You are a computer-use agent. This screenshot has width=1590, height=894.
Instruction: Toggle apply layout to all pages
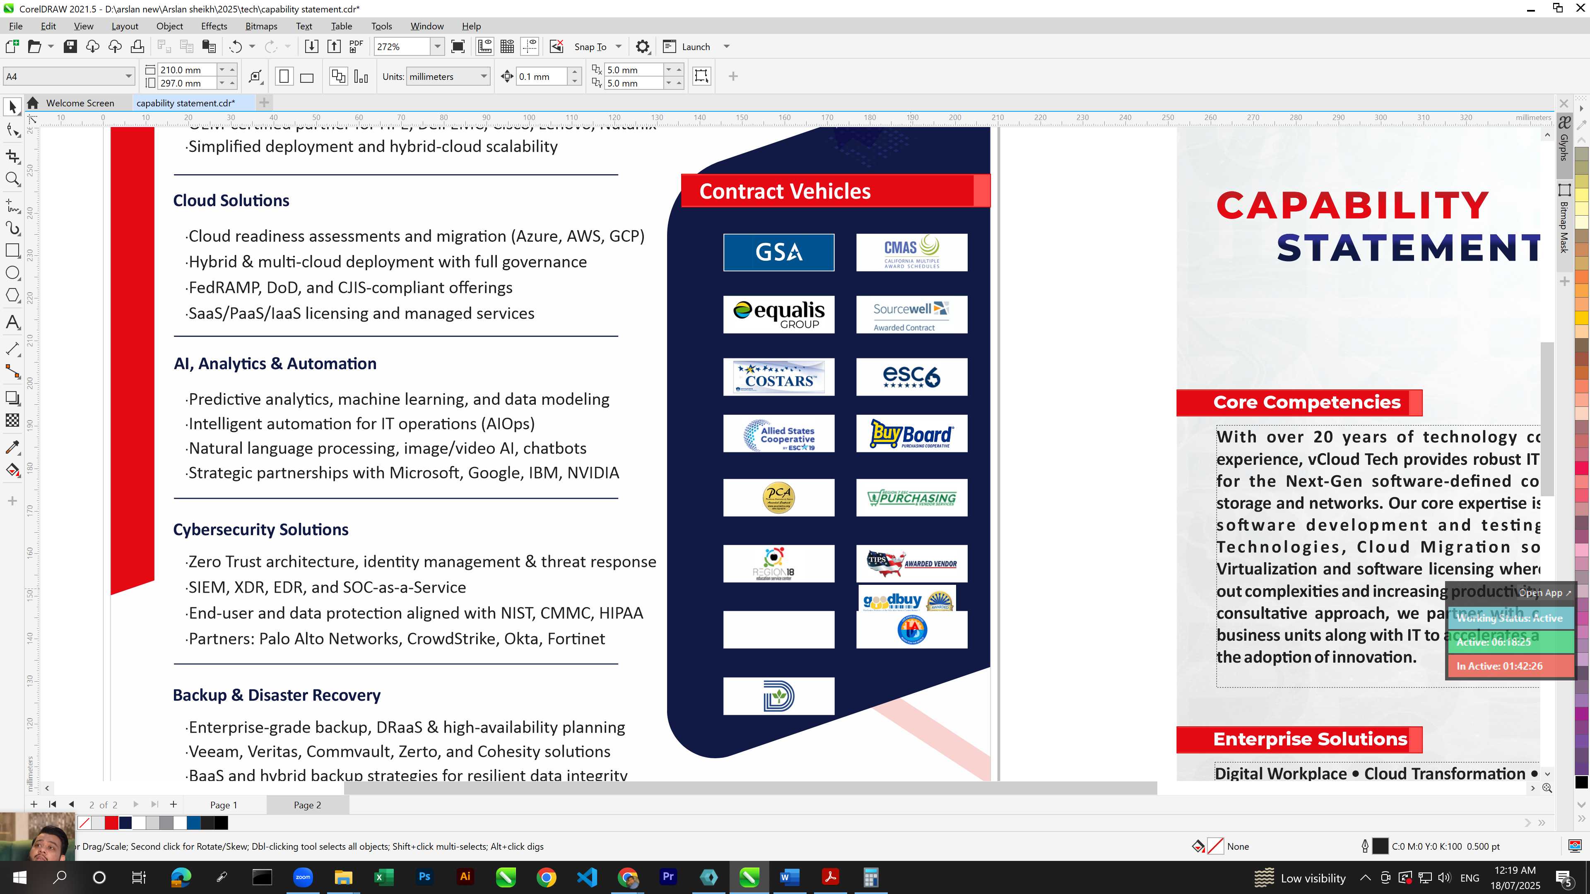tap(338, 77)
